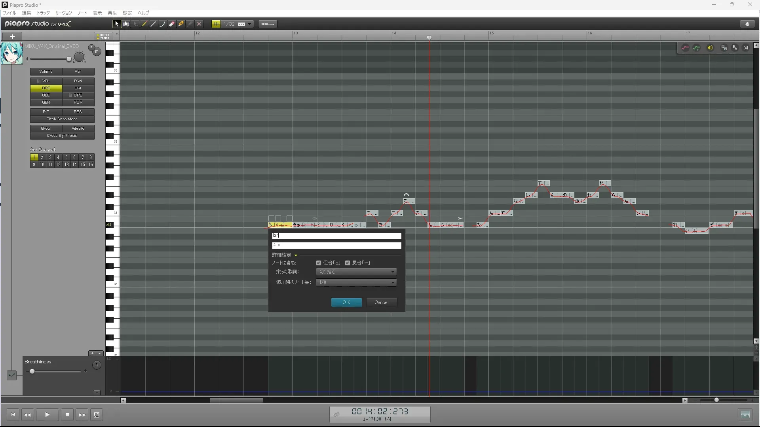This screenshot has height=427, width=760.
Task: Click the OK button in lyric dialog
Action: 346,302
